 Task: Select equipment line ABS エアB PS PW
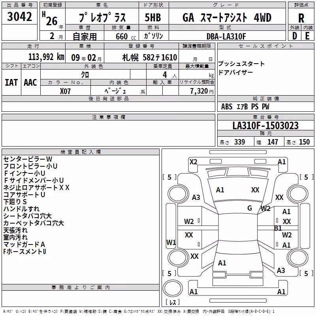point(245,107)
